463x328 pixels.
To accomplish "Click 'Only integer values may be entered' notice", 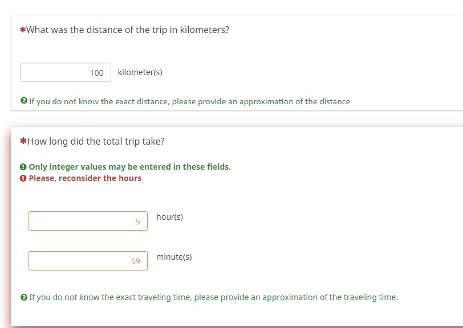I will pos(129,167).
